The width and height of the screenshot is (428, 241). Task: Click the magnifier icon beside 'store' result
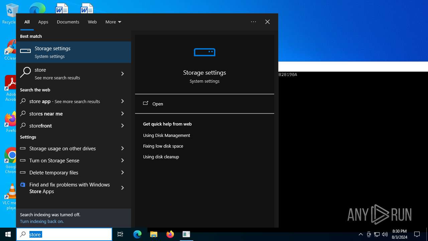25,72
